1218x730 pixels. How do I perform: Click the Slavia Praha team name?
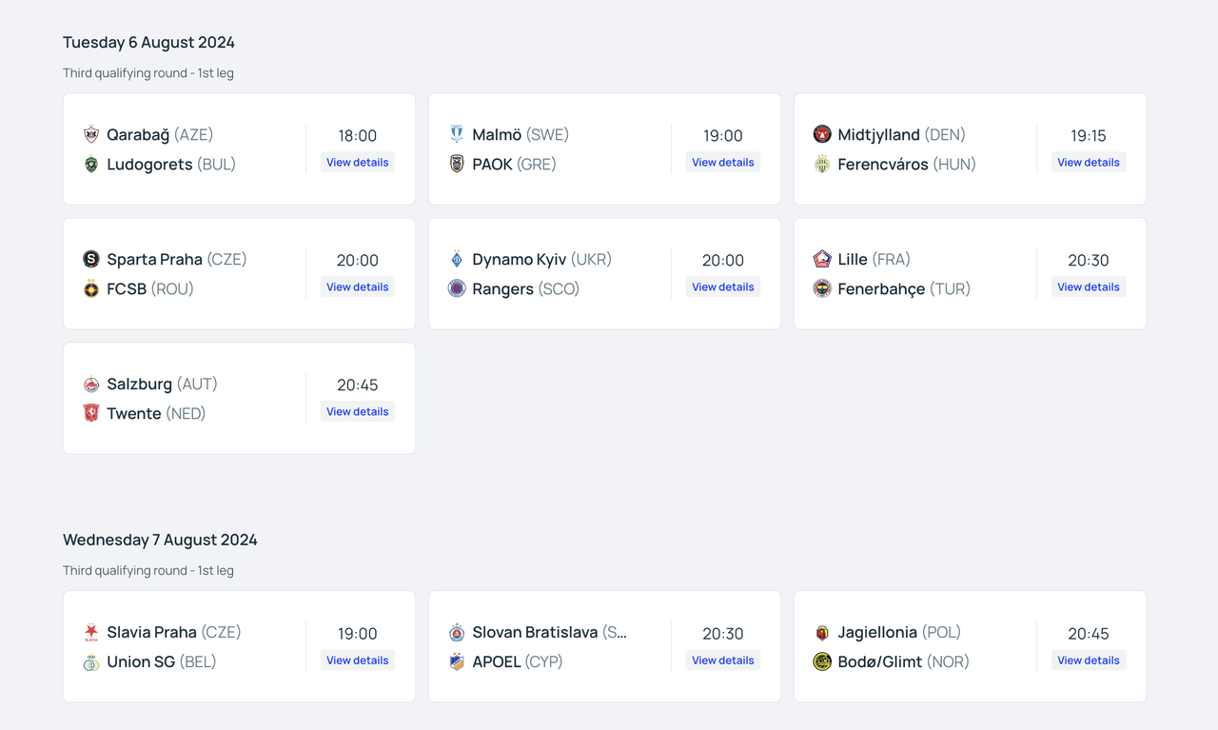[x=151, y=633]
